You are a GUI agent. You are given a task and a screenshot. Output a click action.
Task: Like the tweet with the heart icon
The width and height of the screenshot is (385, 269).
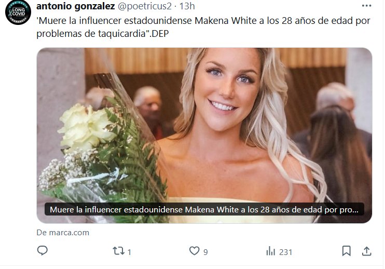click(194, 251)
